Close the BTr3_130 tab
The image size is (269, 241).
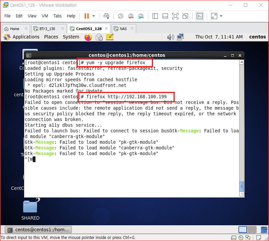click(x=63, y=28)
